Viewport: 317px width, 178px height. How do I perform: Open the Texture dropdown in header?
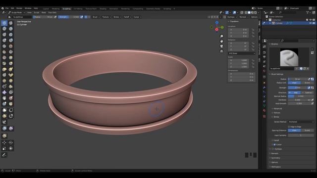pos(106,17)
